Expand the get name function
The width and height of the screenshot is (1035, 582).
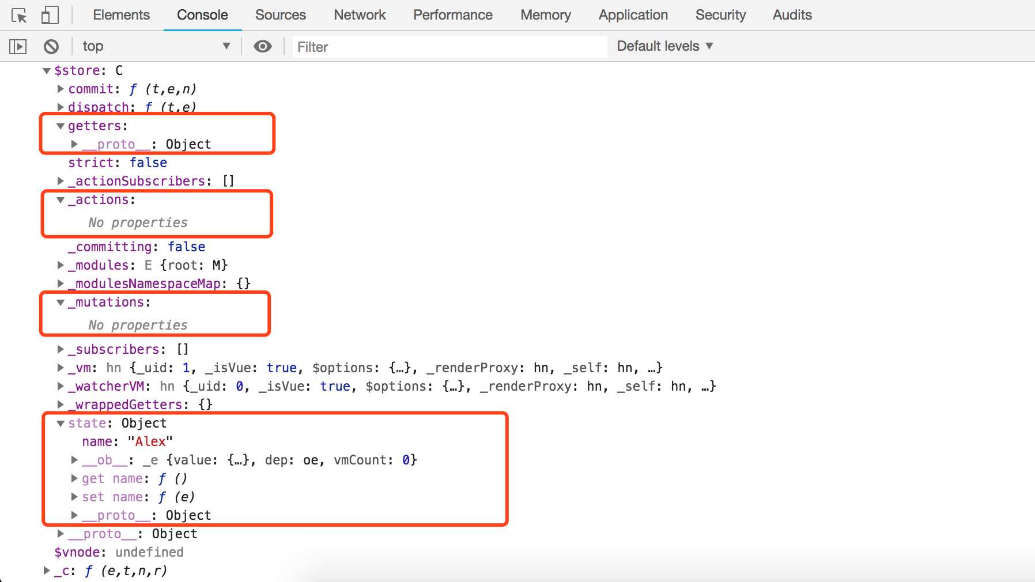[x=74, y=478]
